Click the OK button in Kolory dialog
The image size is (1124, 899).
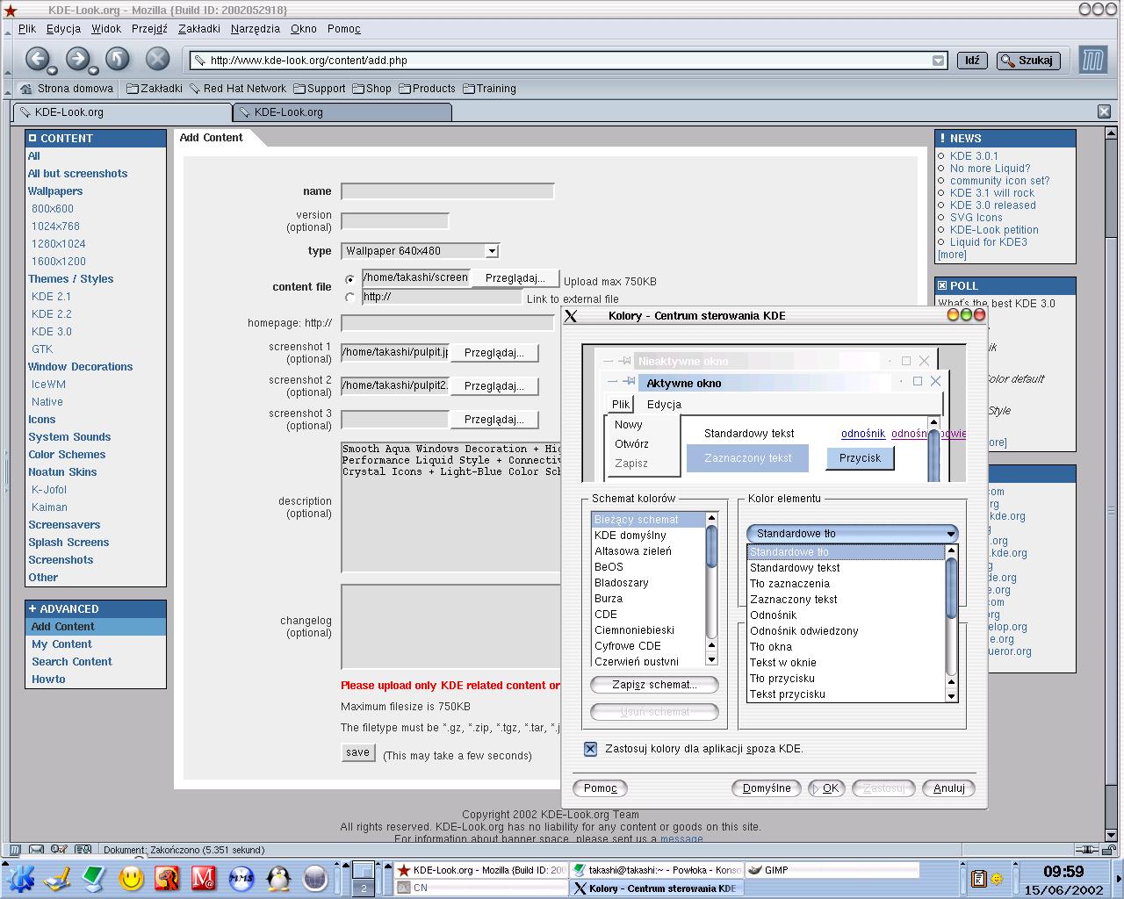(x=825, y=788)
